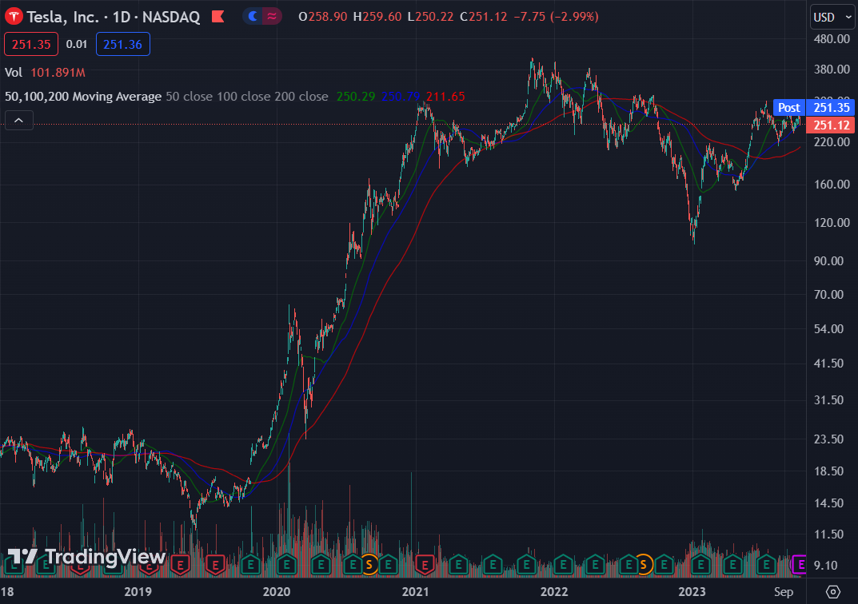Click the red earnings marker above the 2021 label

coord(425,564)
